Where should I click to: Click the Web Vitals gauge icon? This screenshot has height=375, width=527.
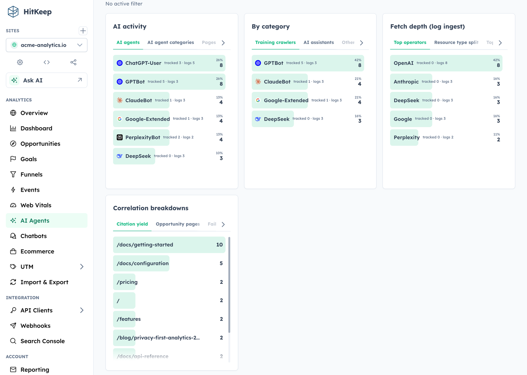tap(13, 205)
